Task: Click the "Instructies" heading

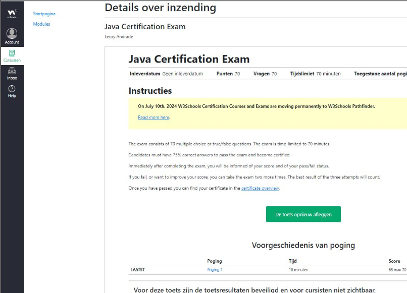Action: click(150, 91)
